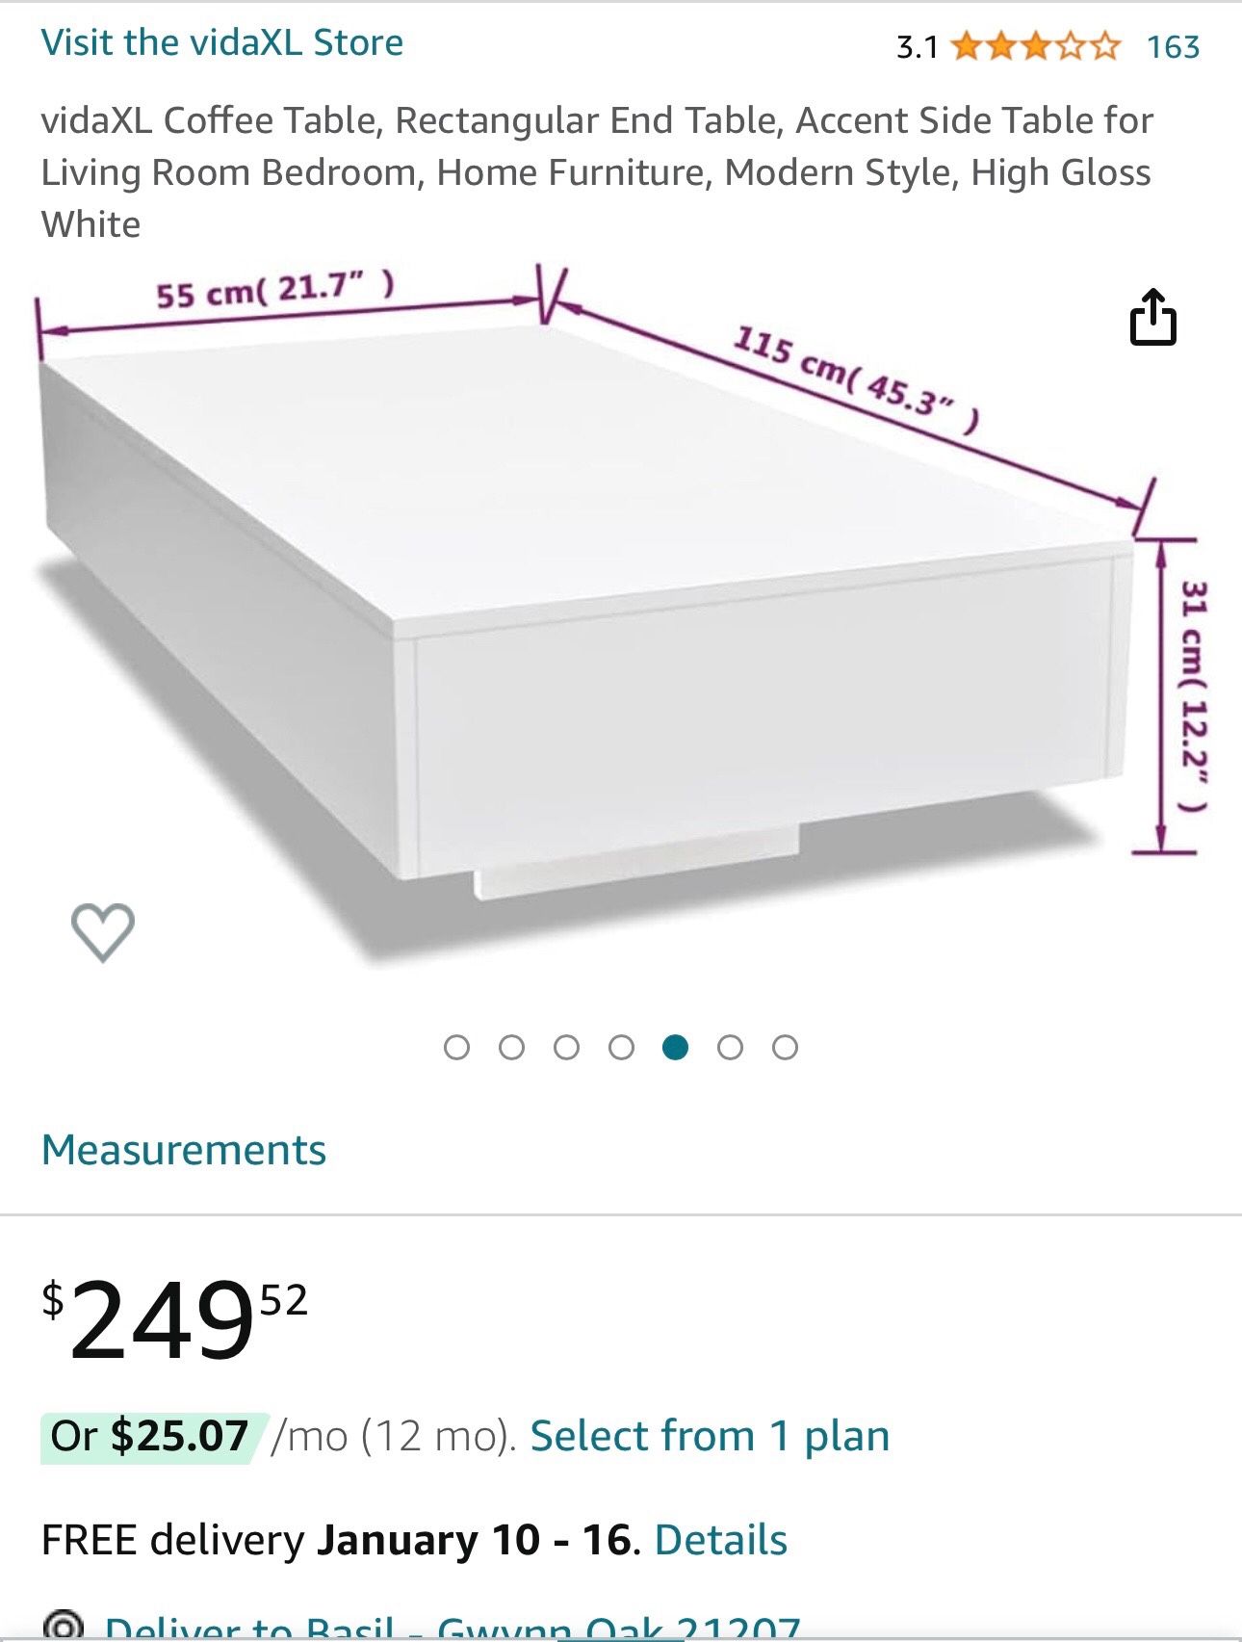Click Select from 1 plan
1242x1642 pixels.
710,1436
